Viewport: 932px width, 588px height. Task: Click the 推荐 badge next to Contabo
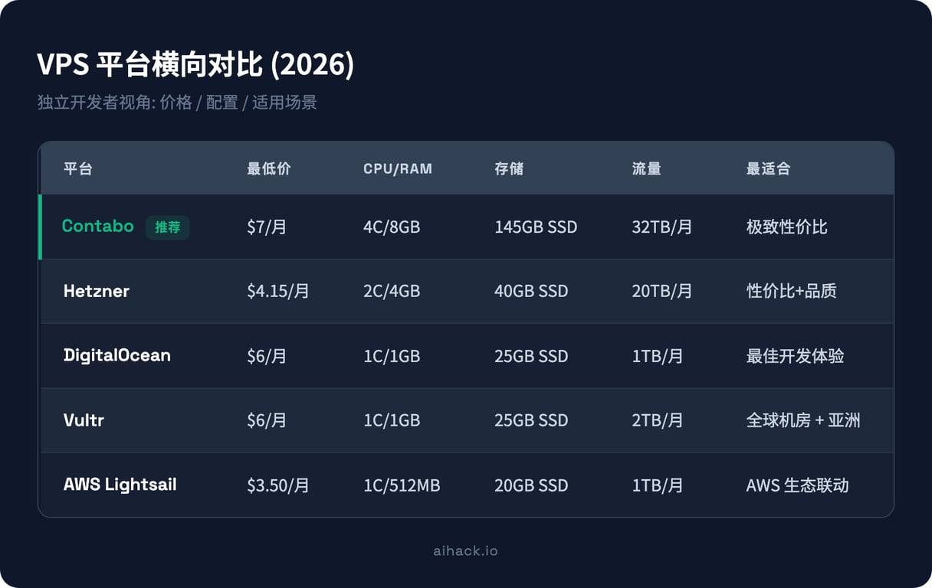168,227
